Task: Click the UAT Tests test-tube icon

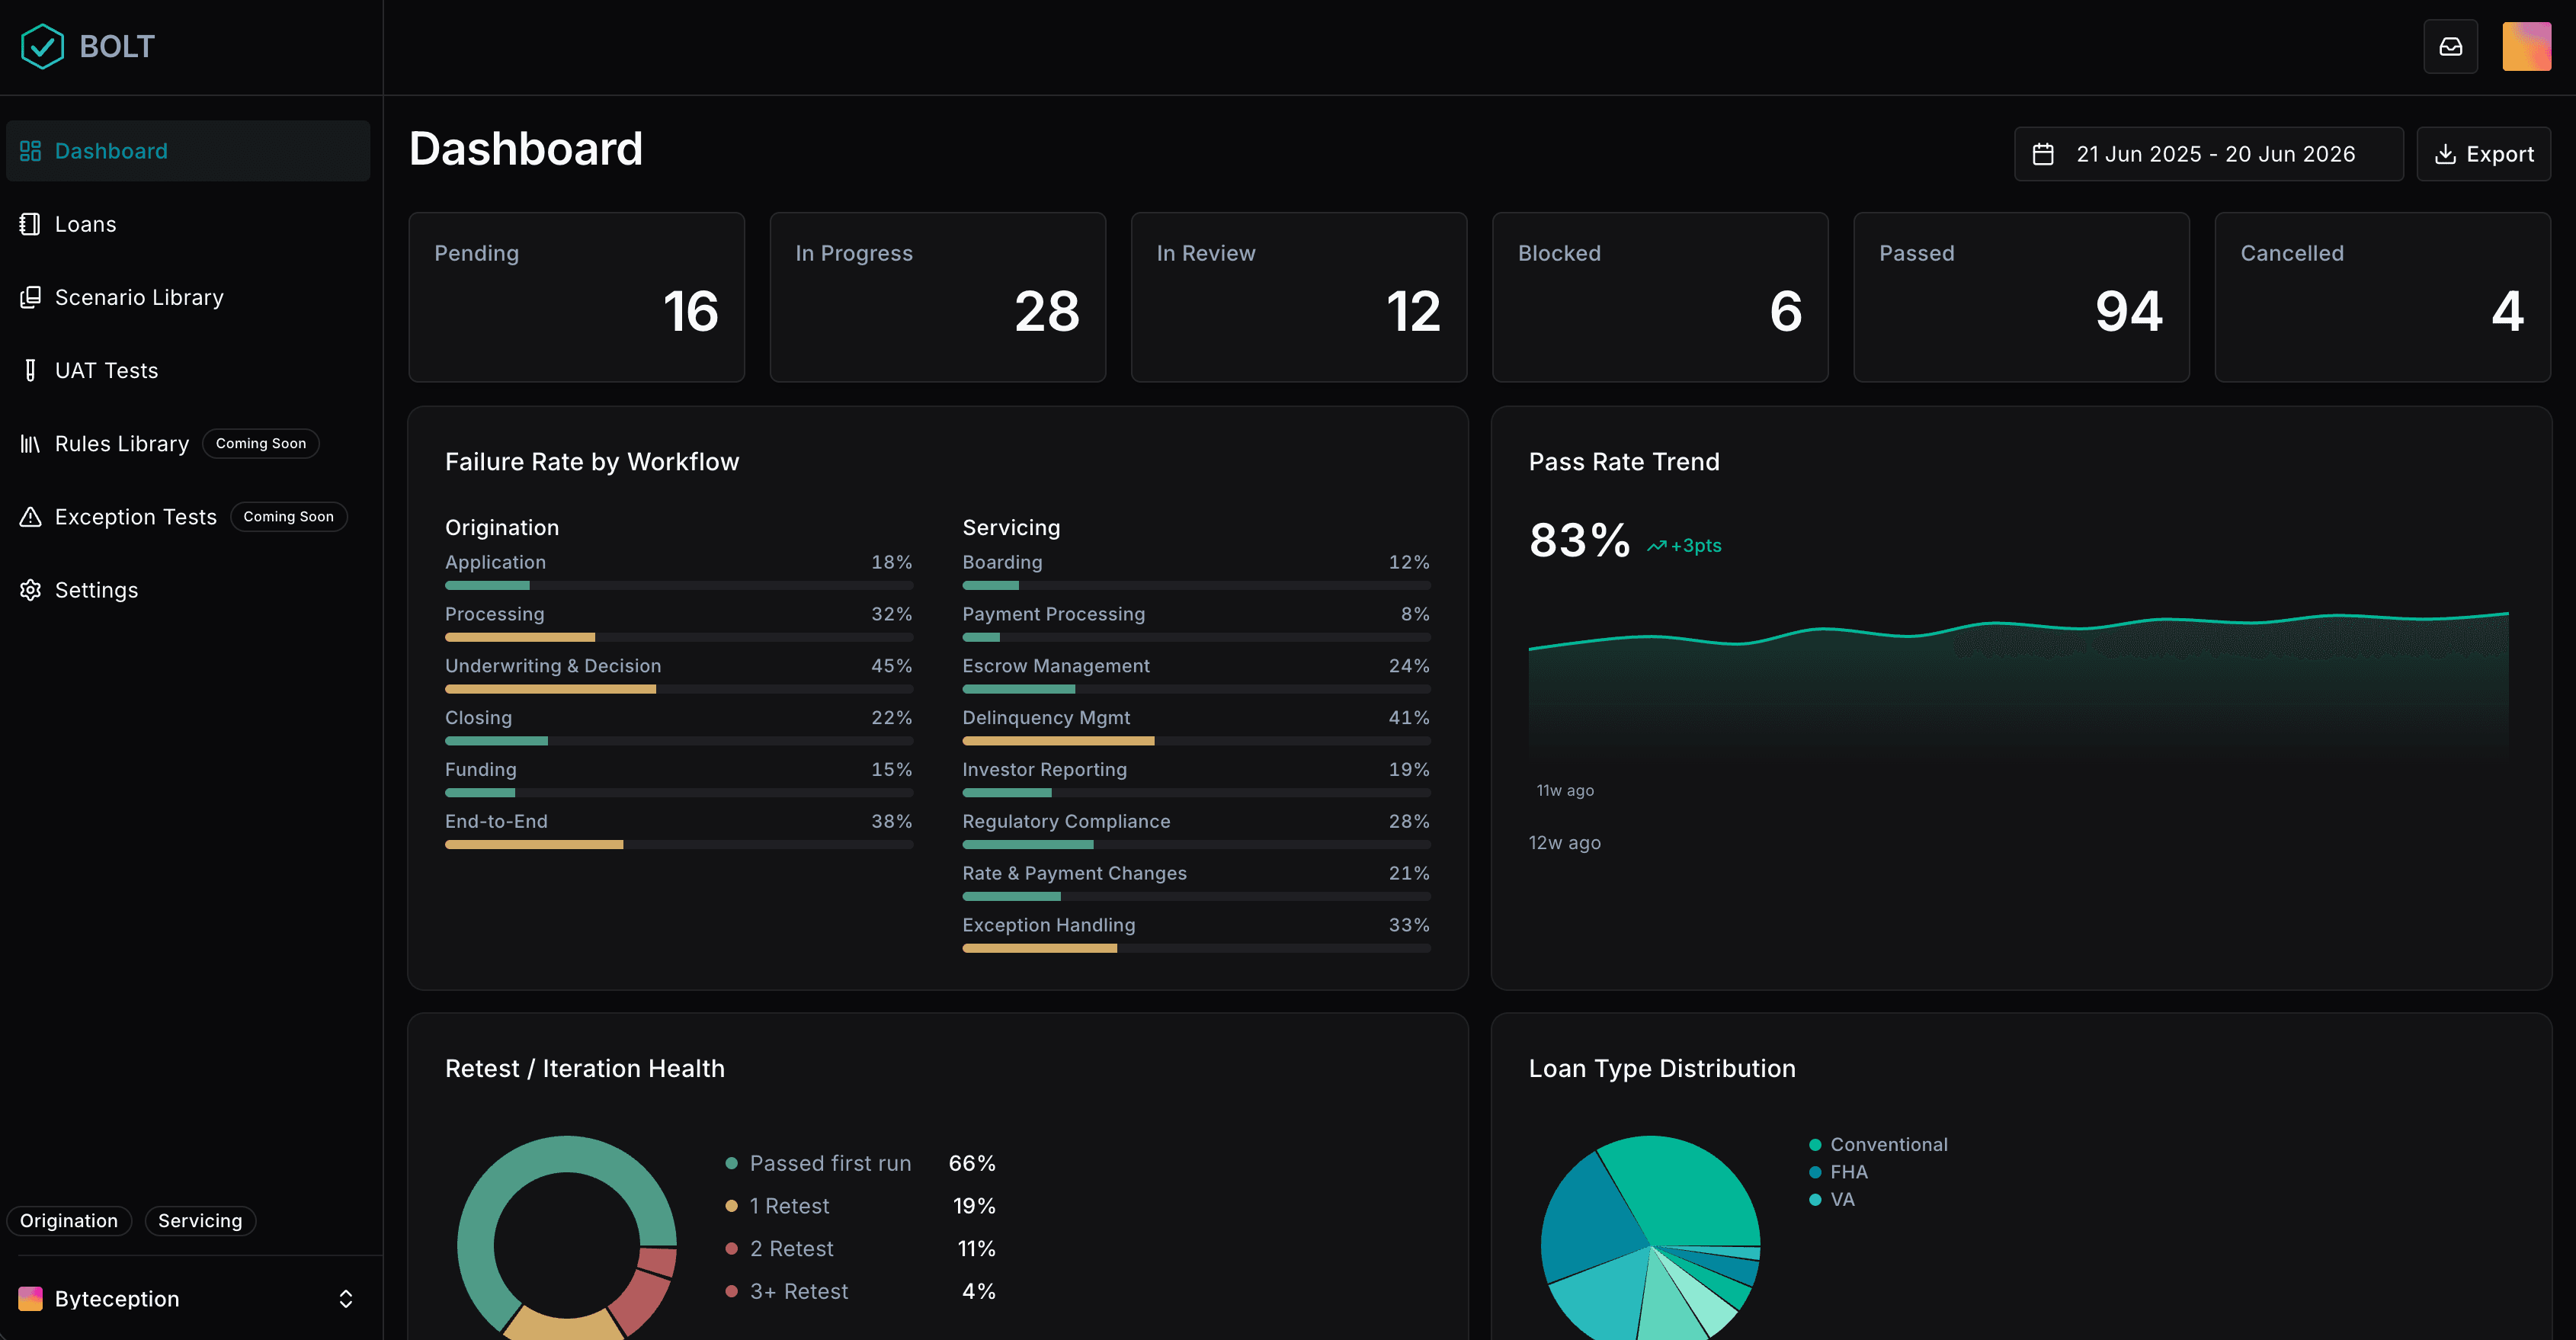Action: coord(30,370)
